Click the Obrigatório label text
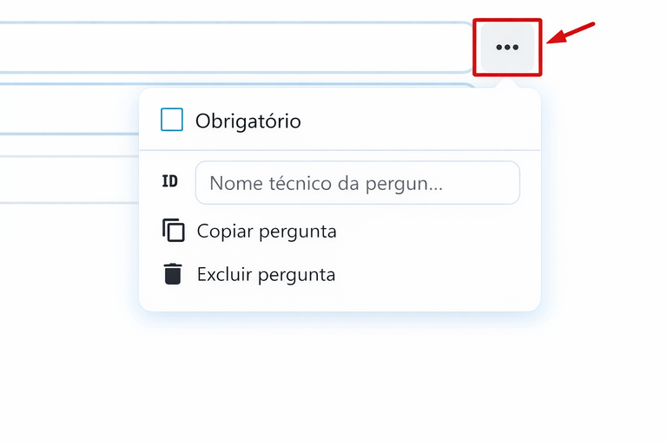The image size is (667, 444). coord(248,121)
